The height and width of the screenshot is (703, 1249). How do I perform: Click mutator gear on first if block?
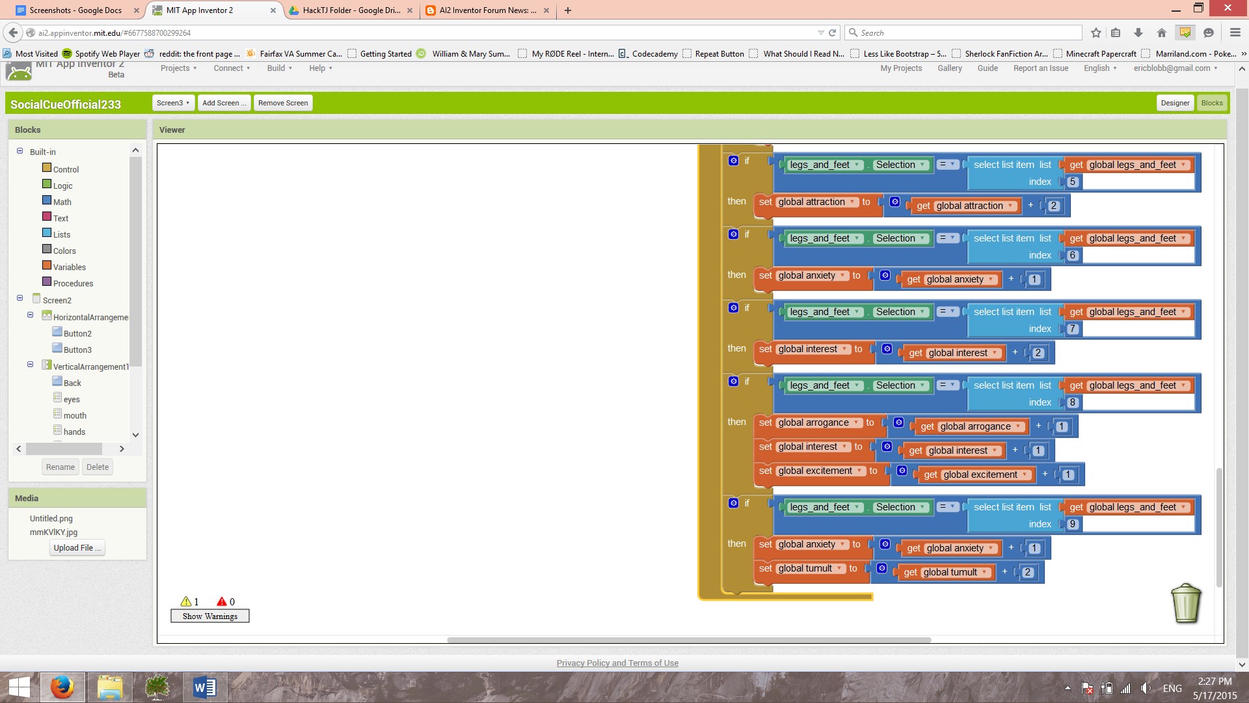(733, 161)
